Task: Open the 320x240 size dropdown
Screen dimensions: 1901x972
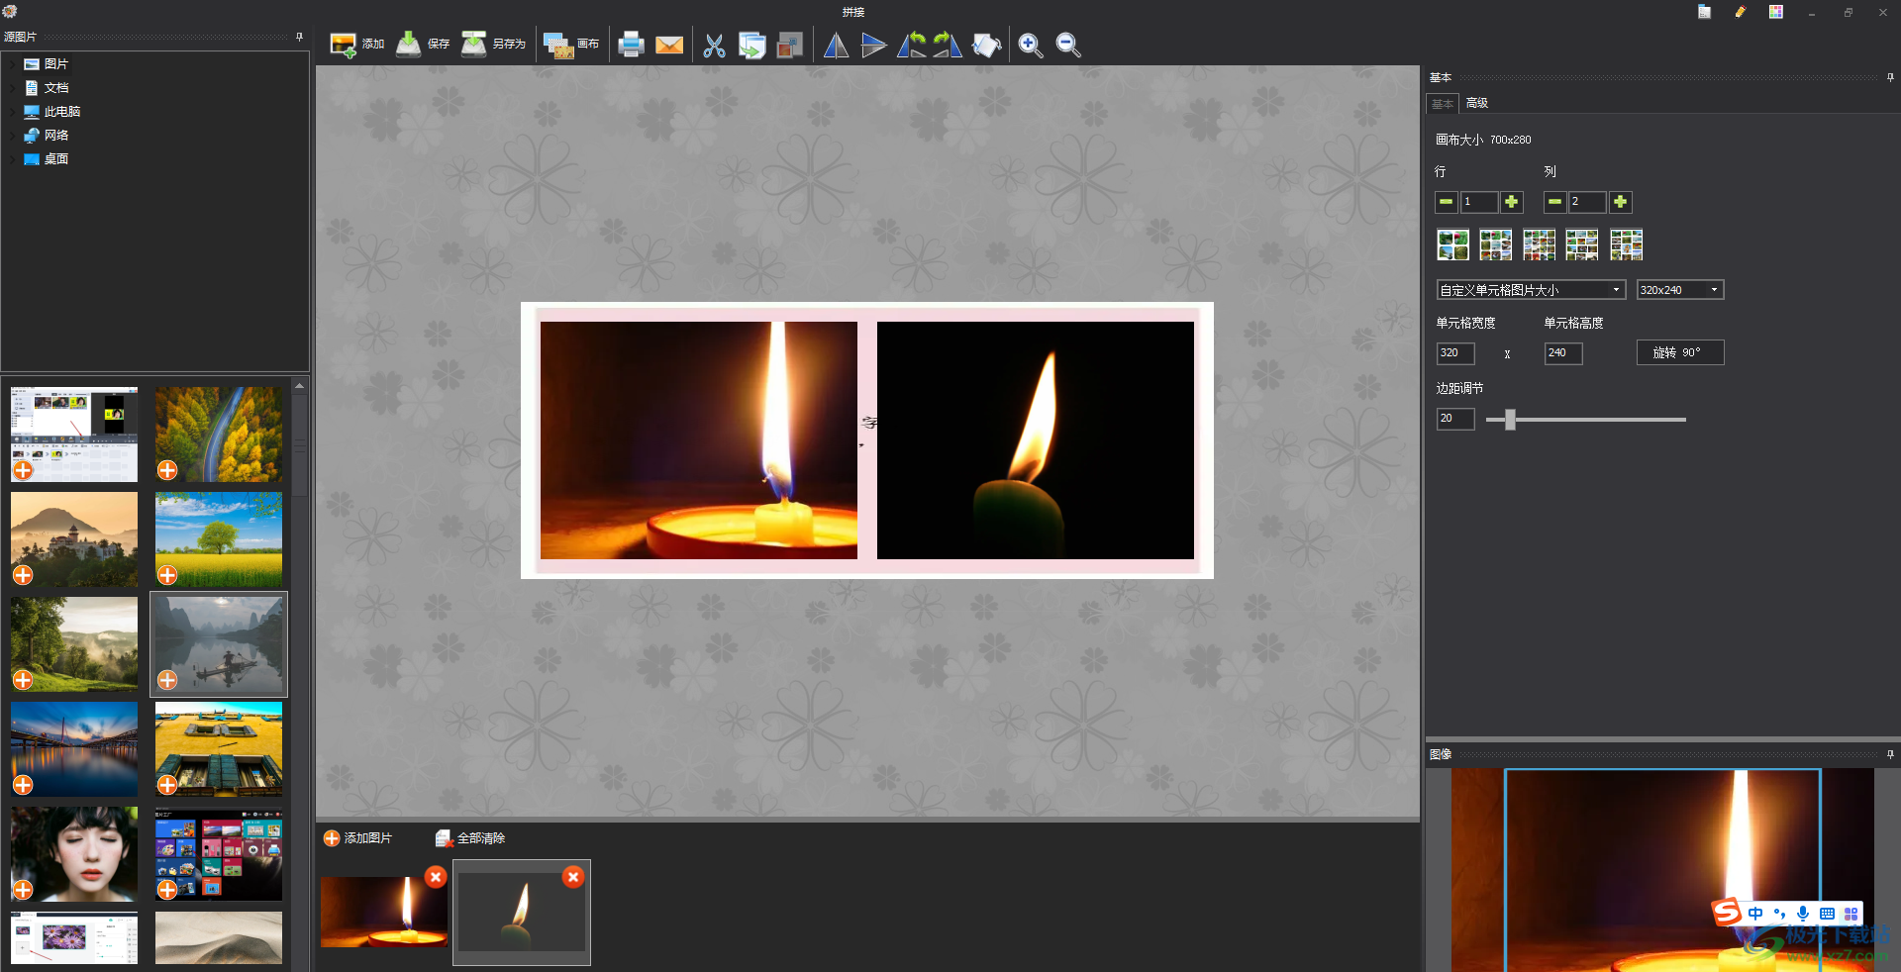Action: (1680, 290)
